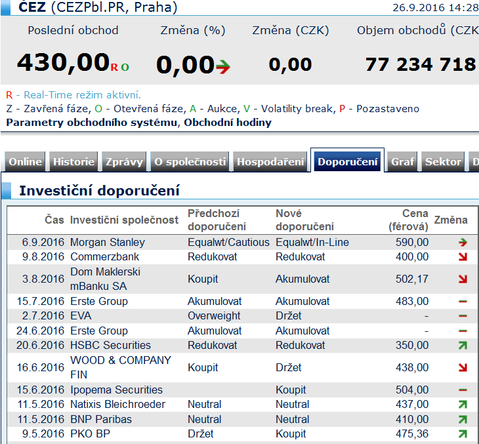
Task: Click HSBC Securities green up arrow
Action: tap(463, 346)
